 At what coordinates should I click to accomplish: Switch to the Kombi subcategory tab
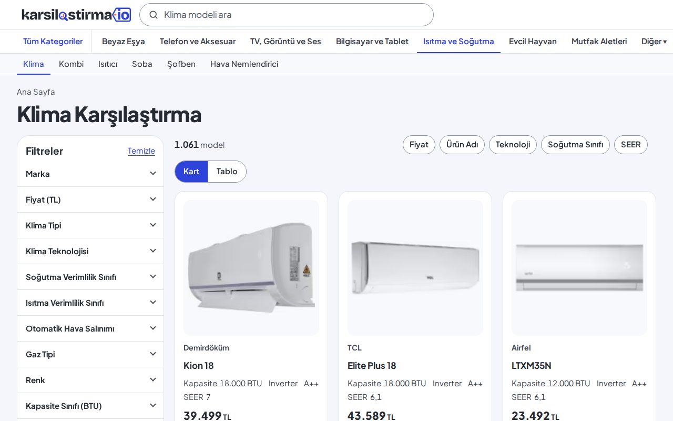click(x=71, y=64)
